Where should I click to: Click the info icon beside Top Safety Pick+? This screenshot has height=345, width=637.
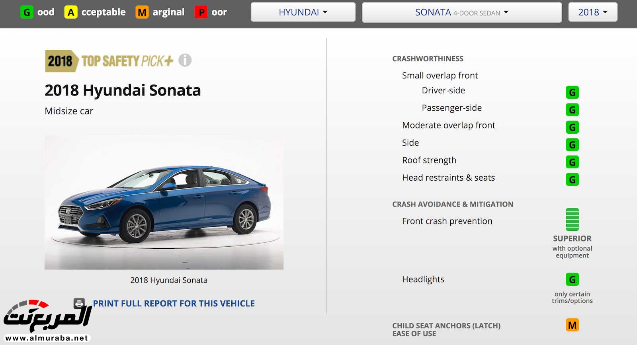tap(185, 60)
